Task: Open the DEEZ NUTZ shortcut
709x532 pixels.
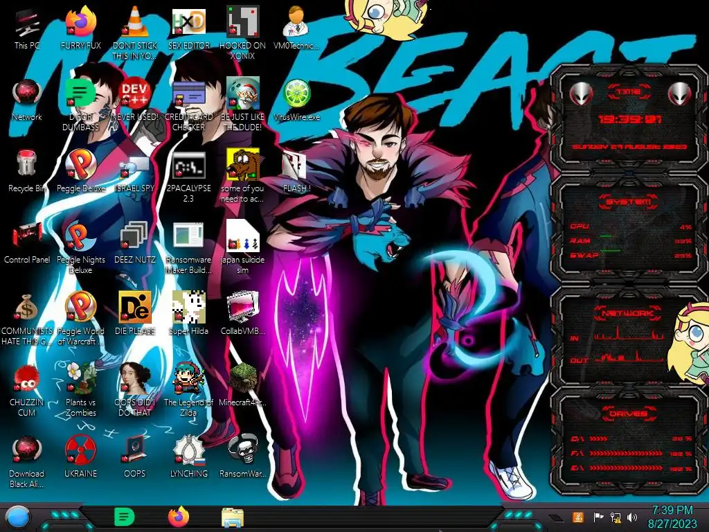Action: coord(135,243)
